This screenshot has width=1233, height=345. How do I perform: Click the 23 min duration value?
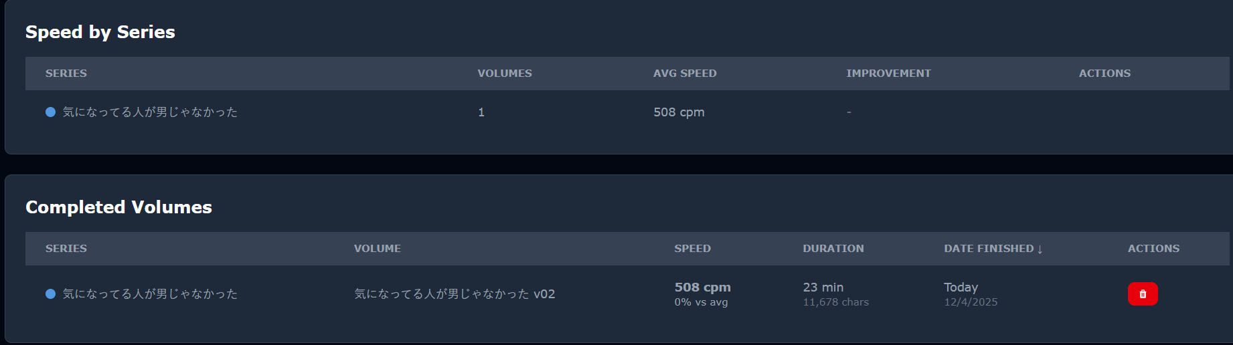click(x=823, y=287)
